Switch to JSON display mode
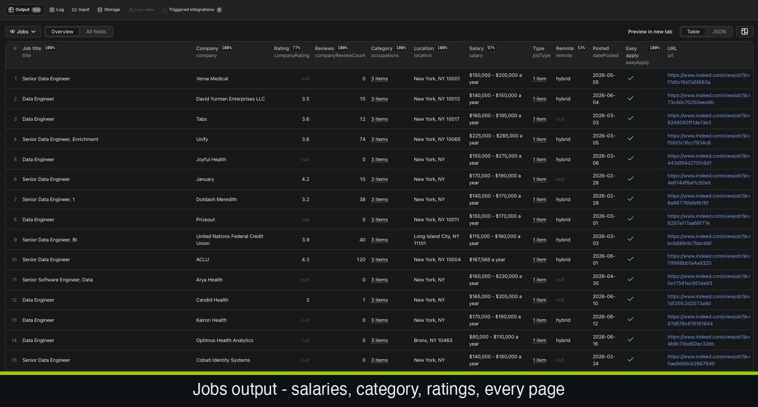This screenshot has height=407, width=758. pos(719,32)
